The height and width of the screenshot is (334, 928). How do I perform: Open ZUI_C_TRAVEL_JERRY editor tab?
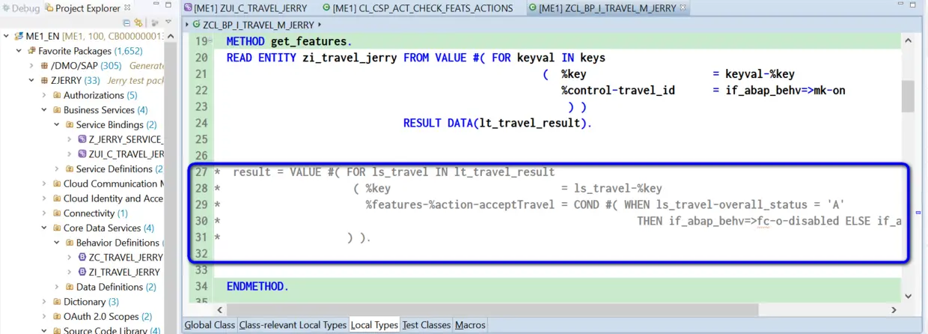coord(246,8)
